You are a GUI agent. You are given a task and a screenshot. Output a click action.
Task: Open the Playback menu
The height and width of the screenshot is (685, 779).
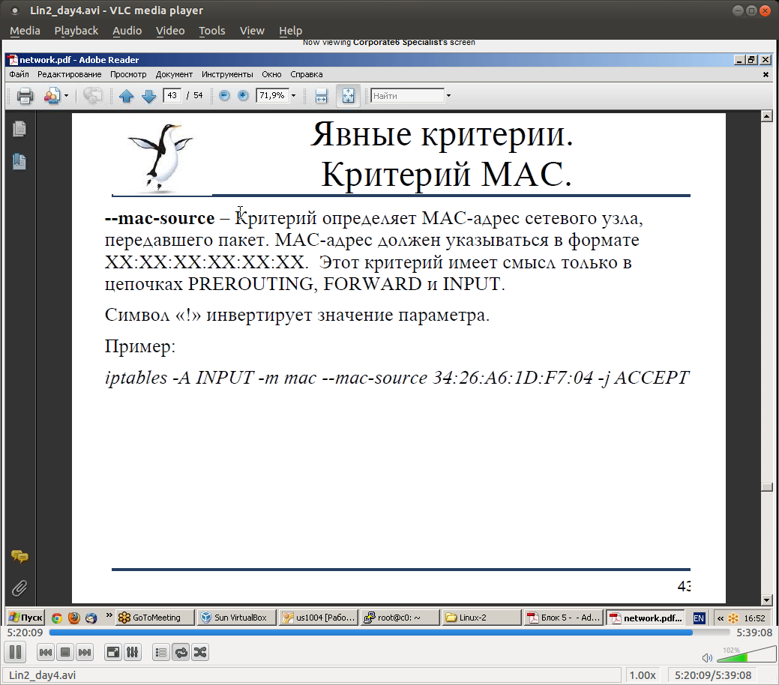[76, 31]
